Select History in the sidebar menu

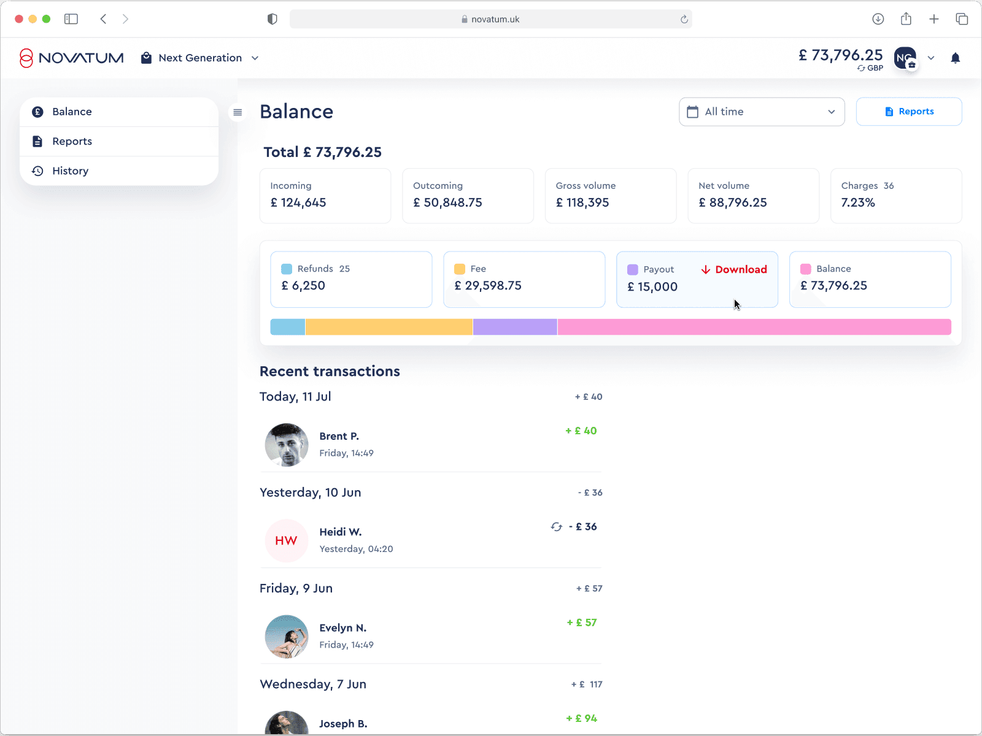tap(119, 171)
